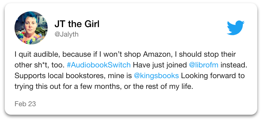The height and width of the screenshot is (121, 262).
Task: Visit the @kingsbooks mention link
Action: tap(156, 76)
